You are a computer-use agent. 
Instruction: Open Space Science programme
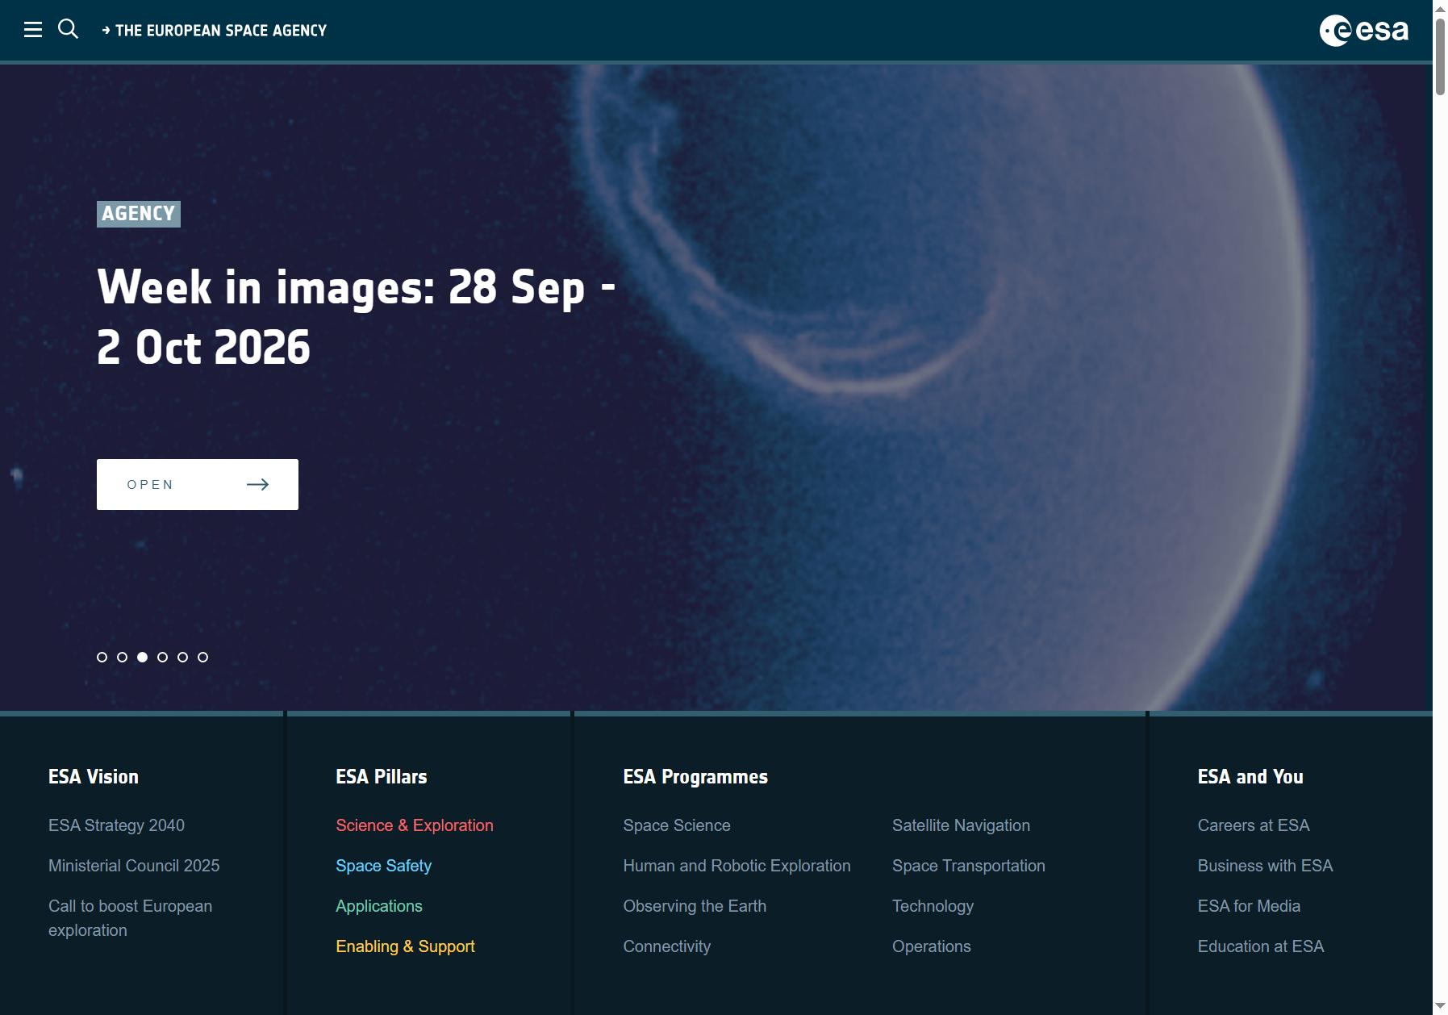(677, 825)
